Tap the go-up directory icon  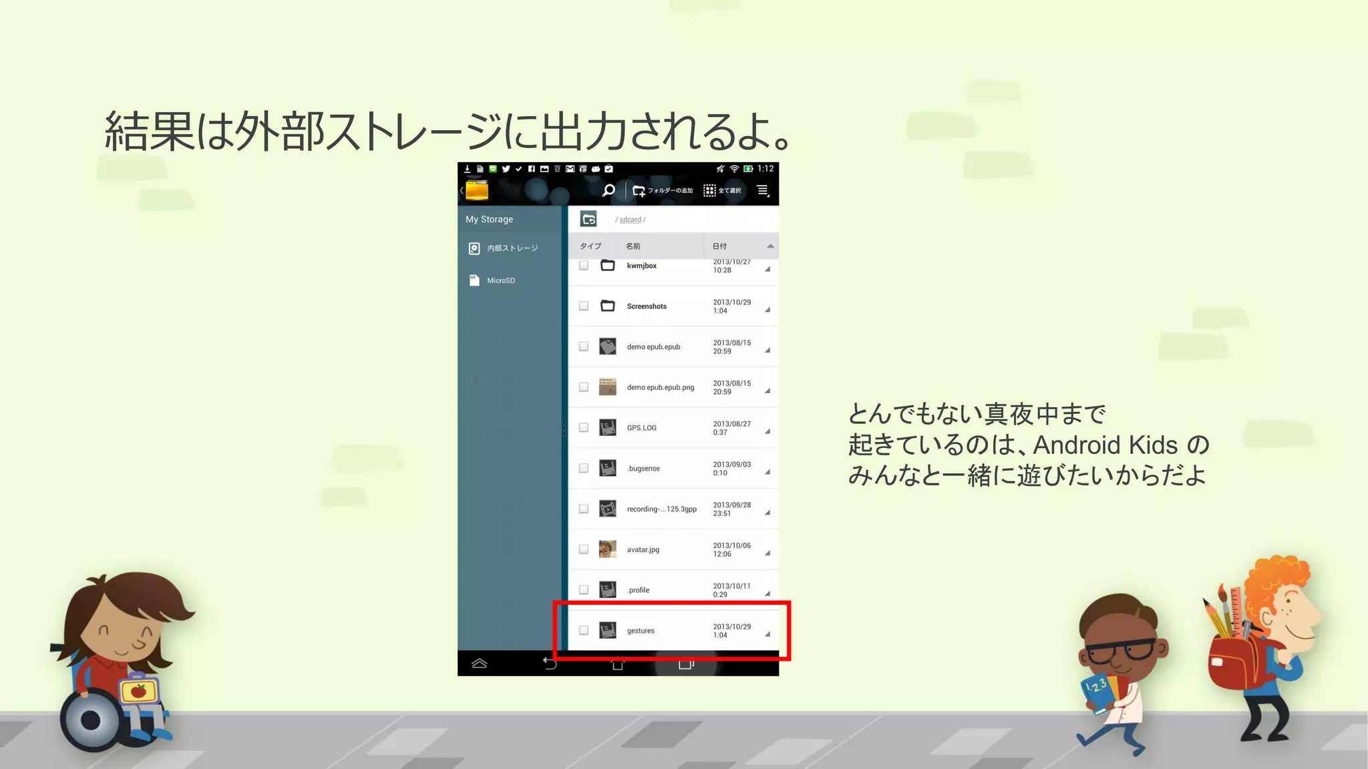(588, 219)
